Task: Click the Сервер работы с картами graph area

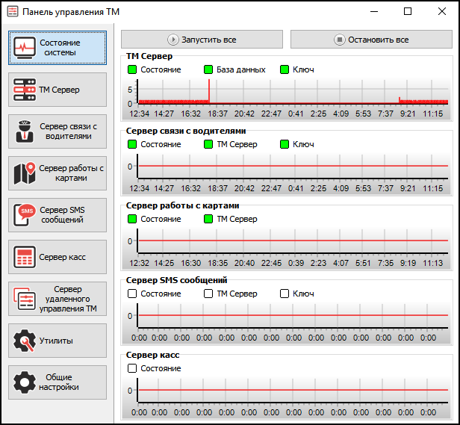Action: coord(291,241)
